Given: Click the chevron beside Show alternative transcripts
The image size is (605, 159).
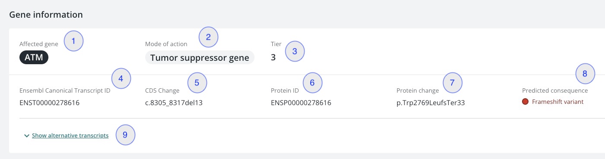Looking at the screenshot, I should pos(27,136).
